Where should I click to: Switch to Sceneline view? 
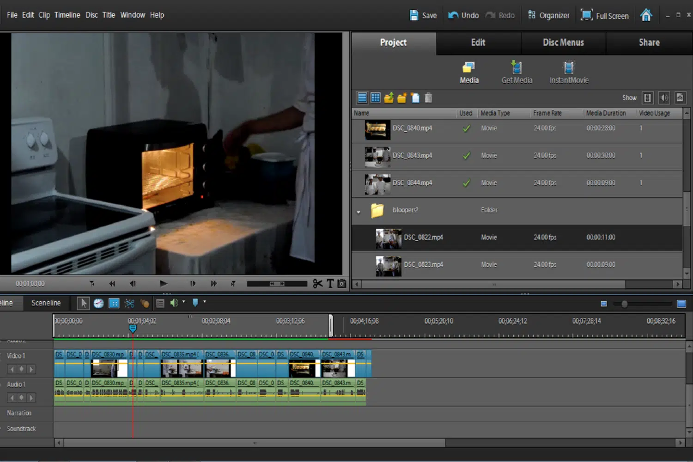(x=46, y=303)
